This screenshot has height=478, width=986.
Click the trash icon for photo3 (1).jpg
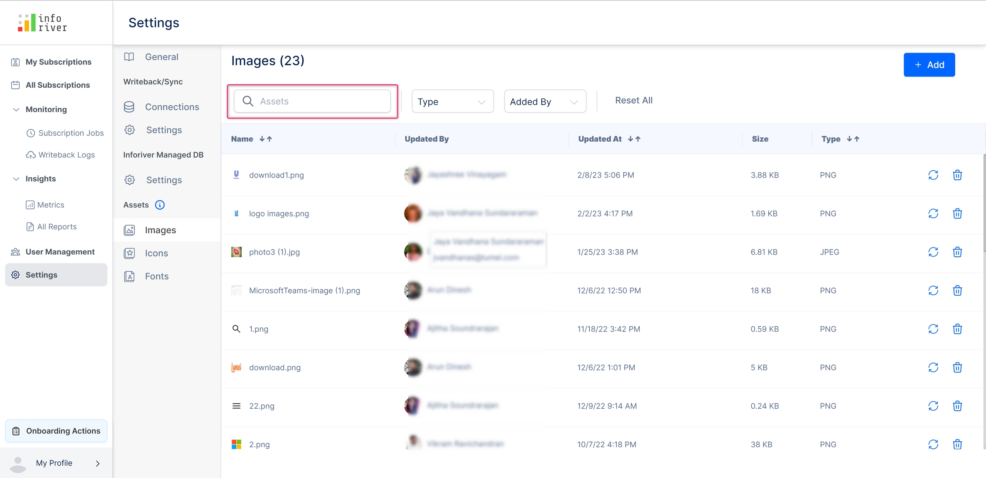tap(957, 252)
